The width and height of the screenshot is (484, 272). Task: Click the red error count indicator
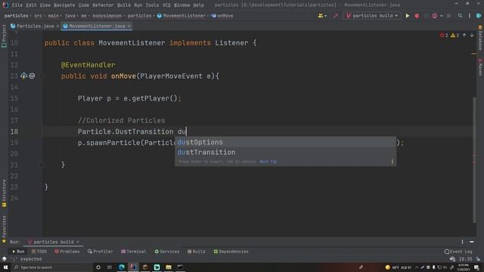coord(444,36)
